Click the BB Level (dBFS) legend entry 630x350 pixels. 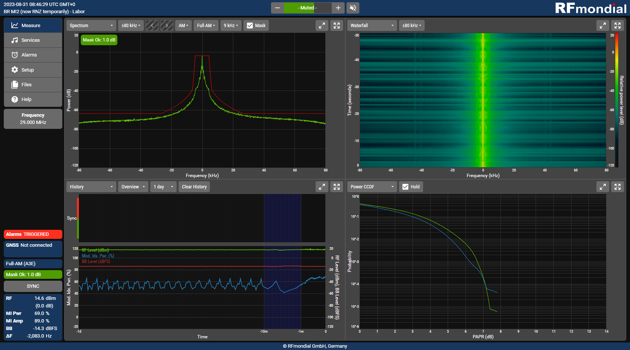point(96,261)
